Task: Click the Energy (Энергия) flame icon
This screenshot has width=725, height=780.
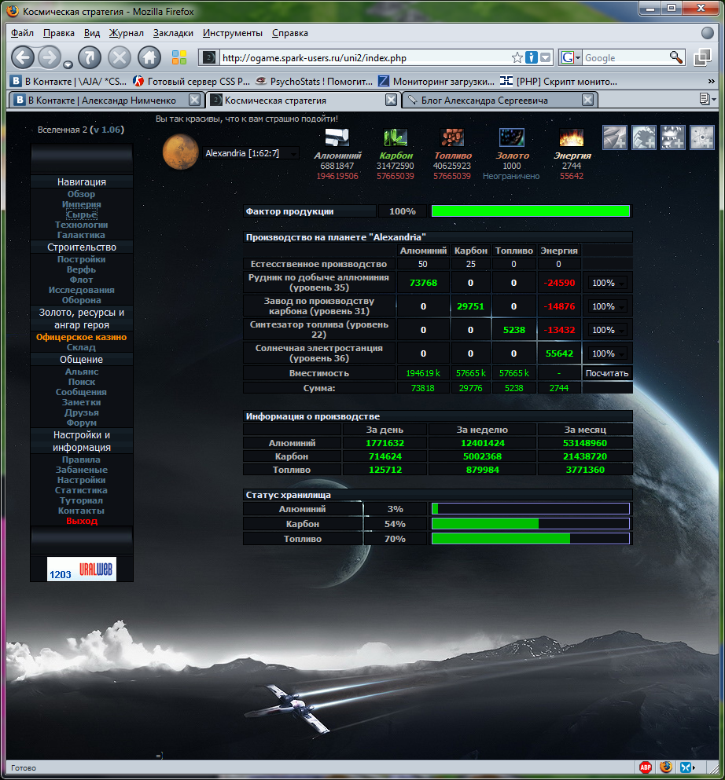Action: [571, 137]
